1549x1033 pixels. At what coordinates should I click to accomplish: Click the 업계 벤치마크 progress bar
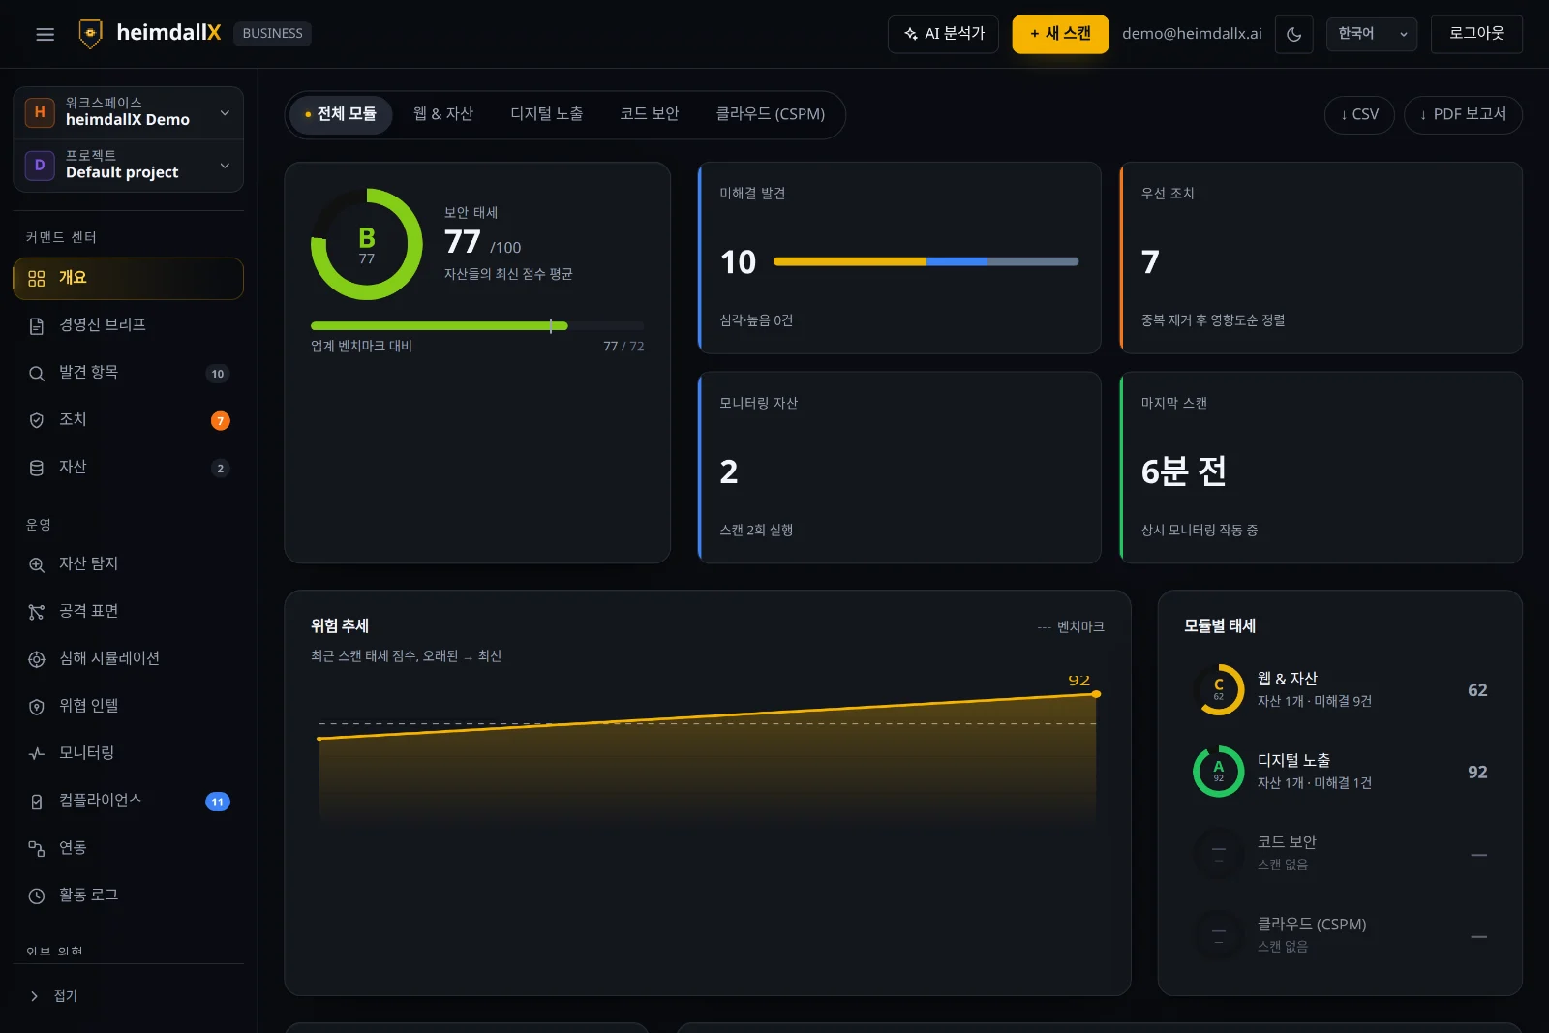tap(477, 326)
